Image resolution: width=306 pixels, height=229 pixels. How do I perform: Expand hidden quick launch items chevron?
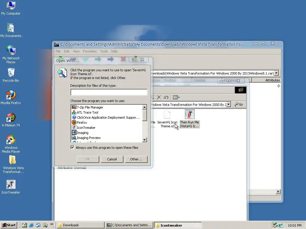point(51,224)
